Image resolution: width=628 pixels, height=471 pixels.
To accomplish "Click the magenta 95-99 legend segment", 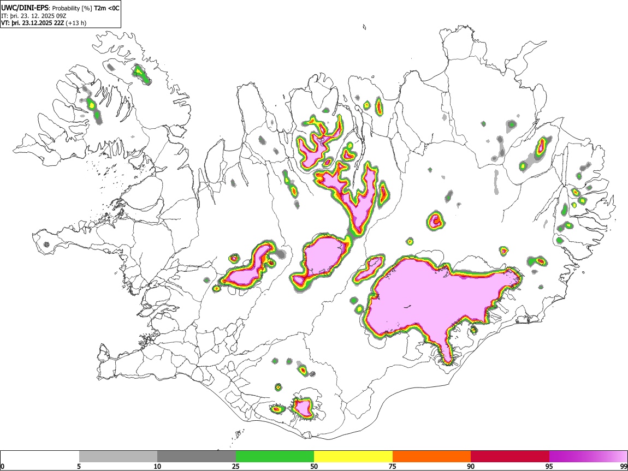I will click(588, 457).
